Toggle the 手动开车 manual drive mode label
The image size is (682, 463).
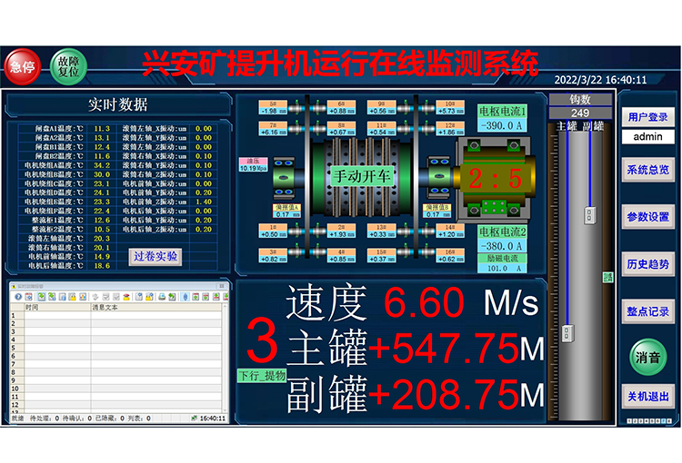[x=361, y=176]
